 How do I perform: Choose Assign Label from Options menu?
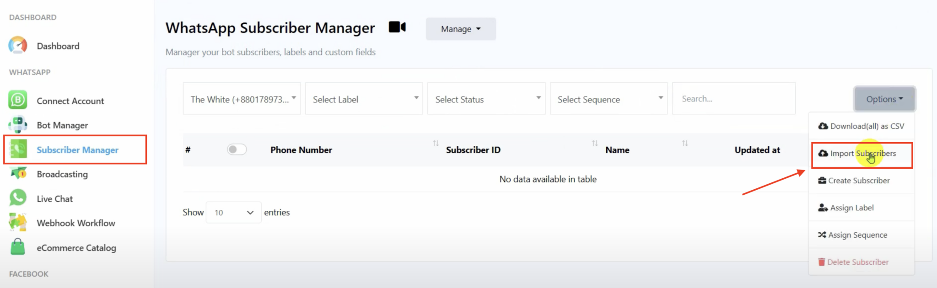click(862, 208)
